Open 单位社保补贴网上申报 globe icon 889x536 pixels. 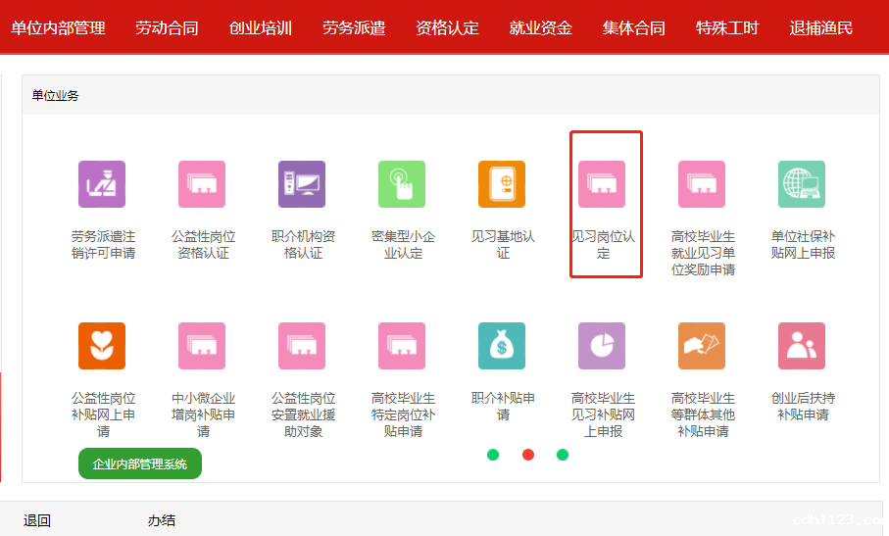coord(802,184)
